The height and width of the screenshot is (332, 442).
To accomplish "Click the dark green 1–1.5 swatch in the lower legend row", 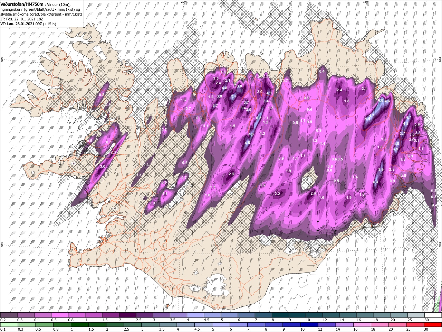I will [x=79, y=324].
